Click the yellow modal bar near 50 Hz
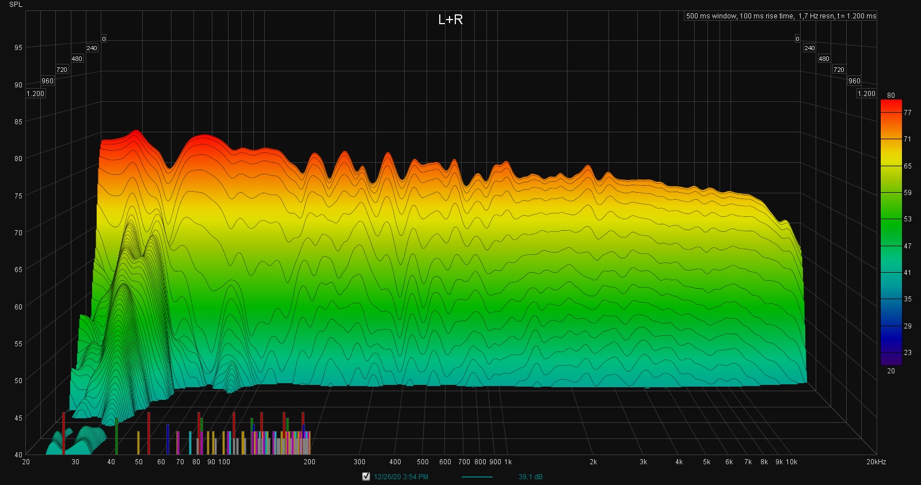This screenshot has height=485, width=921. pyautogui.click(x=138, y=442)
